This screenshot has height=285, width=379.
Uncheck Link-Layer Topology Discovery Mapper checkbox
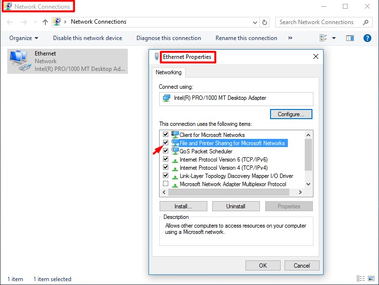click(165, 176)
